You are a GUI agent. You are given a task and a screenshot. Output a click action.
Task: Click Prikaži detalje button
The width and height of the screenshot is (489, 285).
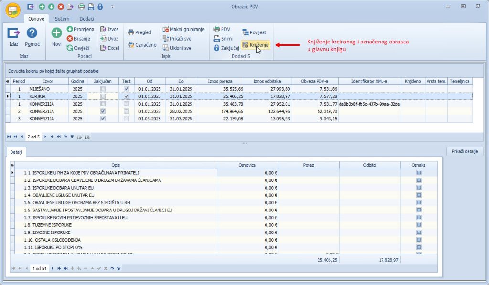[x=465, y=151]
